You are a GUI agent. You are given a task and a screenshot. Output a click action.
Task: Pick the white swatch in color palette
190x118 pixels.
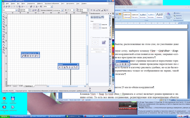[x=113, y=38]
